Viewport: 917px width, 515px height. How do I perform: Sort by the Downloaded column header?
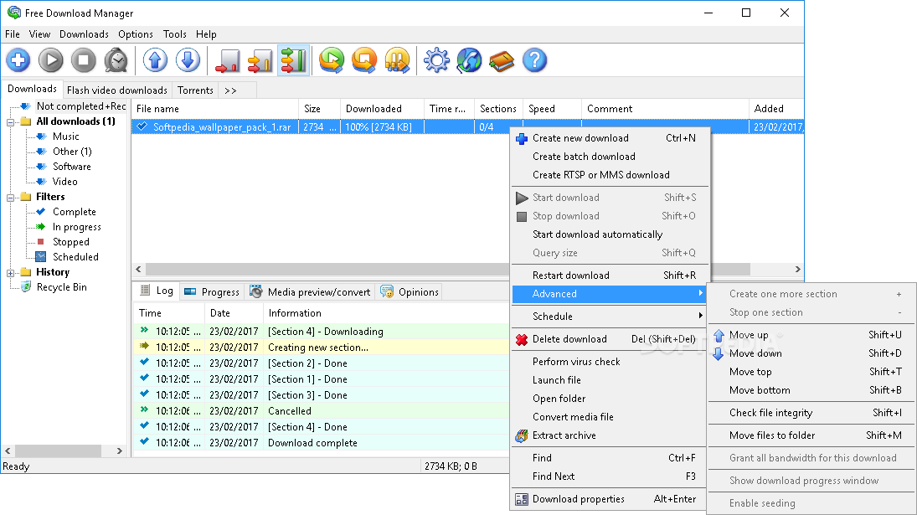[x=382, y=109]
